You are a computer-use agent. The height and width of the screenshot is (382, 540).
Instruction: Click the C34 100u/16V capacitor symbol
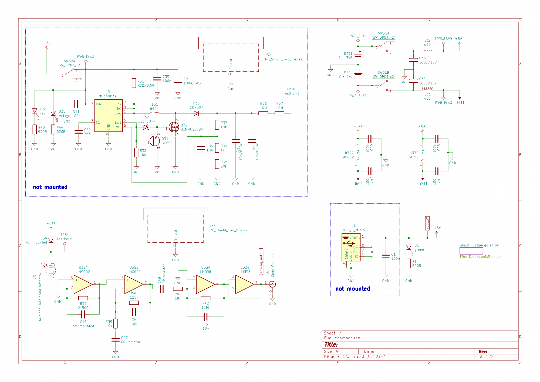(413, 81)
